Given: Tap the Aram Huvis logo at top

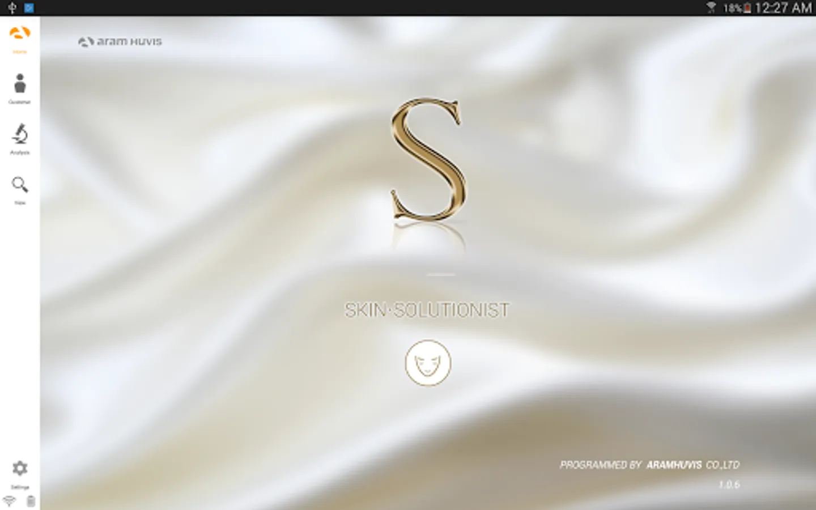Looking at the screenshot, I should 120,41.
